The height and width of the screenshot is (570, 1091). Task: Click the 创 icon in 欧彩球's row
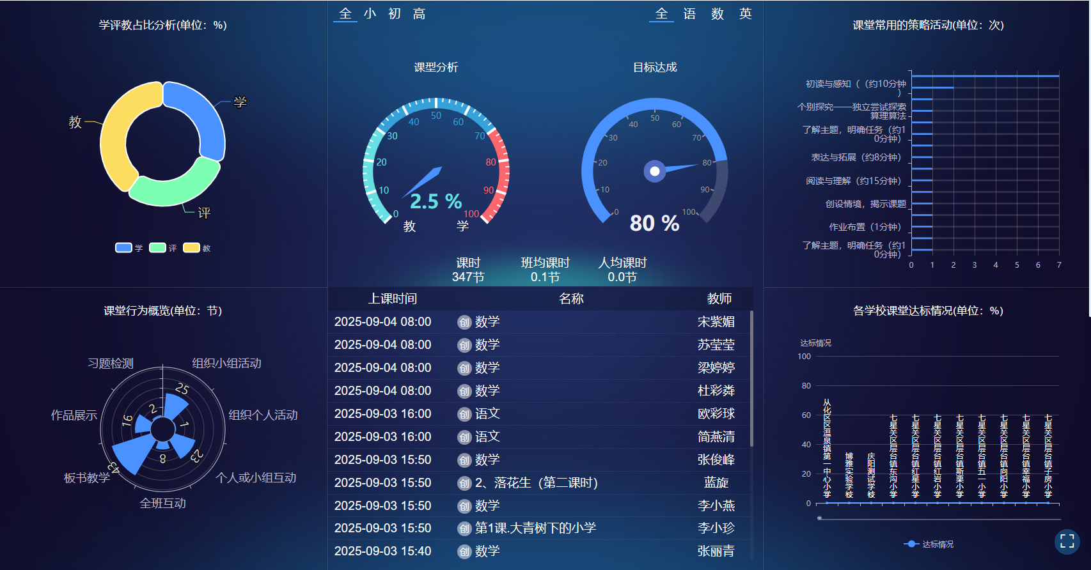(464, 414)
